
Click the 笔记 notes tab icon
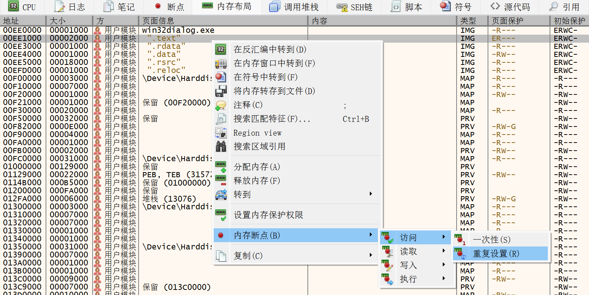point(109,7)
